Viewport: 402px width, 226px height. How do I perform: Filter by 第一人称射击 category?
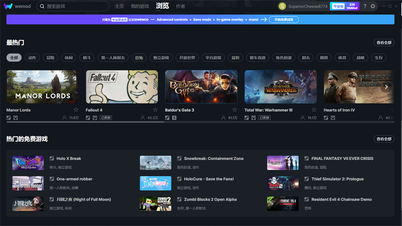pos(113,58)
